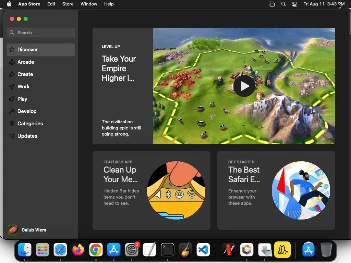This screenshot has height=263, width=351.
Task: Click the 'LEVEL UP' label text
Action: pyautogui.click(x=111, y=47)
